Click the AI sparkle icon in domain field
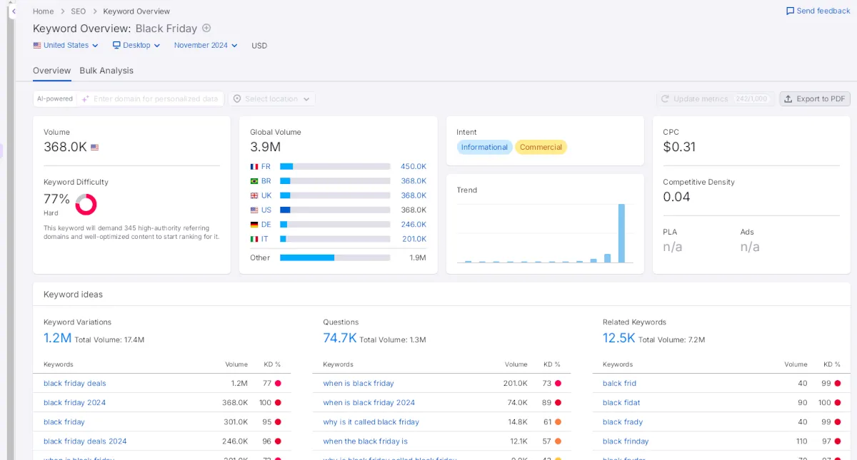The image size is (857, 460). (x=85, y=99)
